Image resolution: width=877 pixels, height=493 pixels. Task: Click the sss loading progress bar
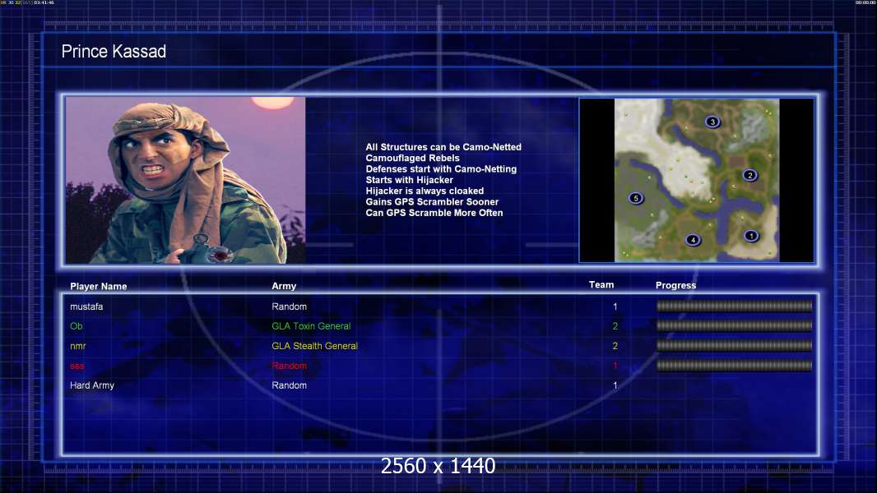pos(735,366)
